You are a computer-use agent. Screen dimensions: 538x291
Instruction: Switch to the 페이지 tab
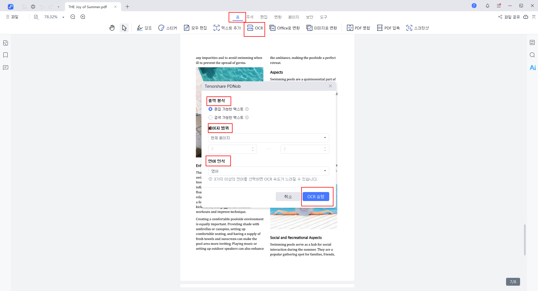click(294, 17)
